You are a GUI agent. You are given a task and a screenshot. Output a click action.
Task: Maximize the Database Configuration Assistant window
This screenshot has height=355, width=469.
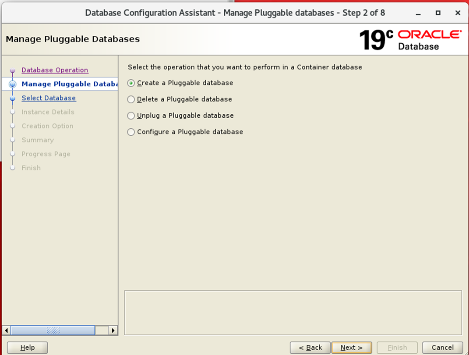tap(438, 13)
